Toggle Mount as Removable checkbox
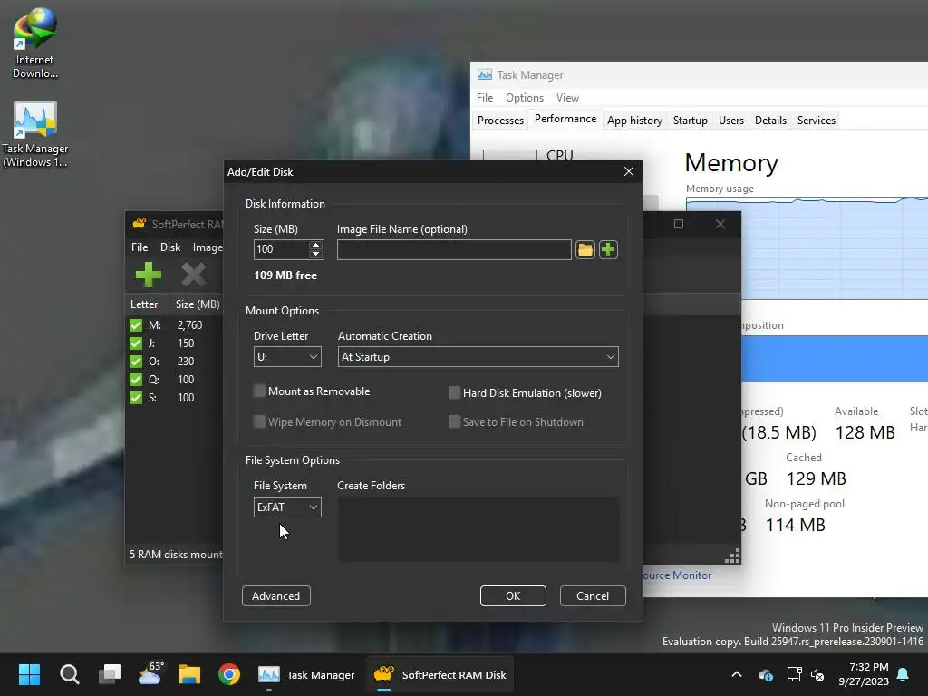Screen dimensions: 928x696 (259, 391)
